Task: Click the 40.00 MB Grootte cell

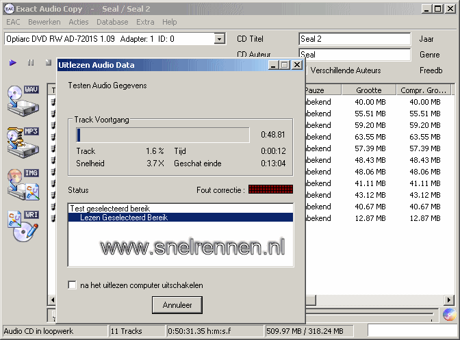Action: pos(370,102)
